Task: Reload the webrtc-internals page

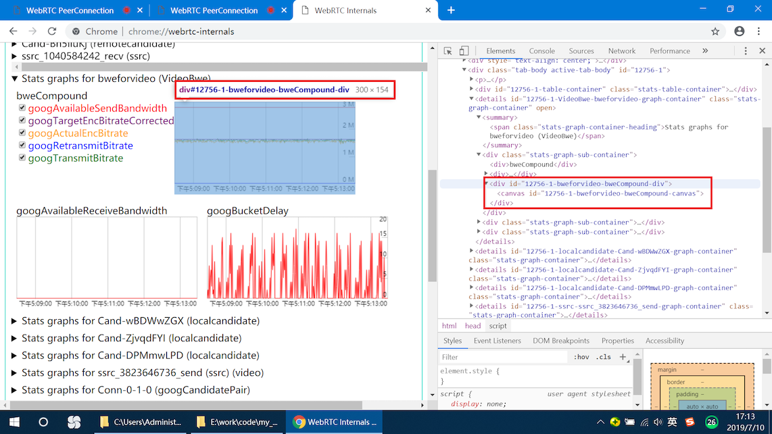Action: tap(52, 31)
